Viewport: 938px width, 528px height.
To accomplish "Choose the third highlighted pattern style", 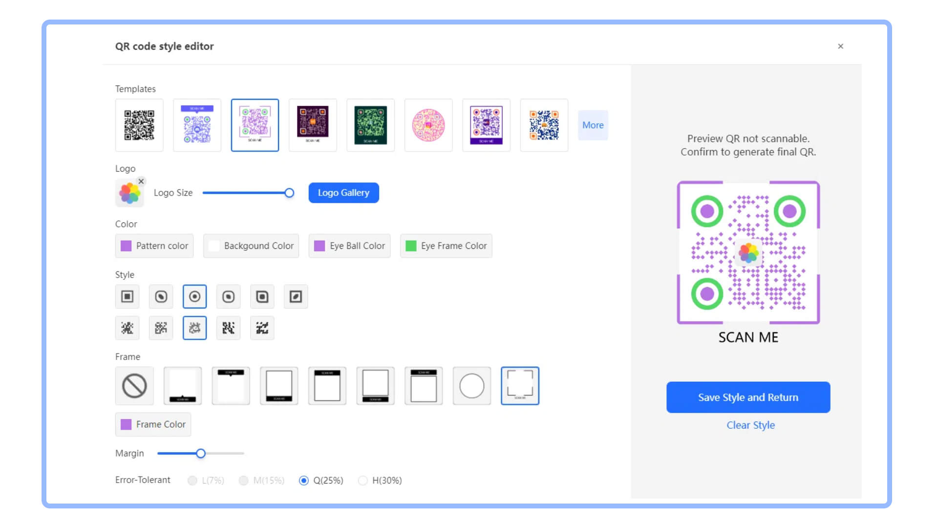I will (194, 328).
